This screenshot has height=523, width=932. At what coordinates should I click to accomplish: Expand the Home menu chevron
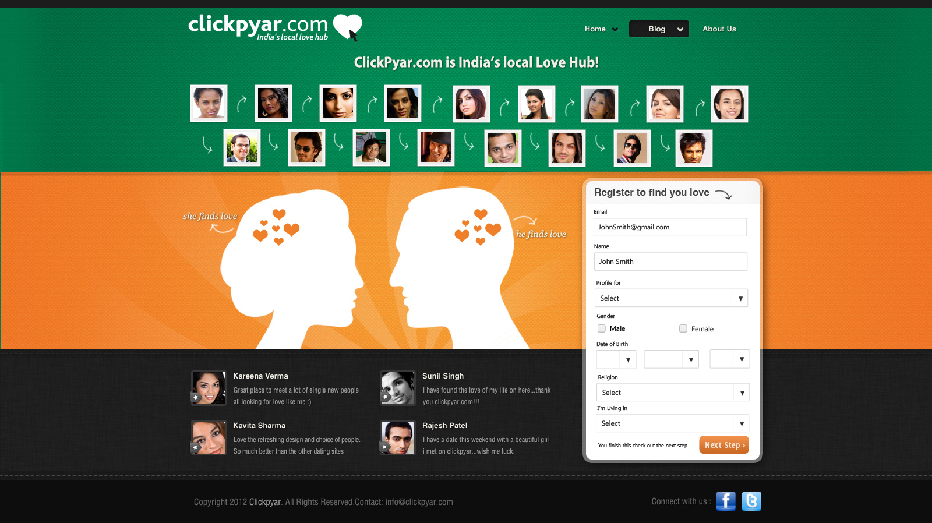coord(615,29)
